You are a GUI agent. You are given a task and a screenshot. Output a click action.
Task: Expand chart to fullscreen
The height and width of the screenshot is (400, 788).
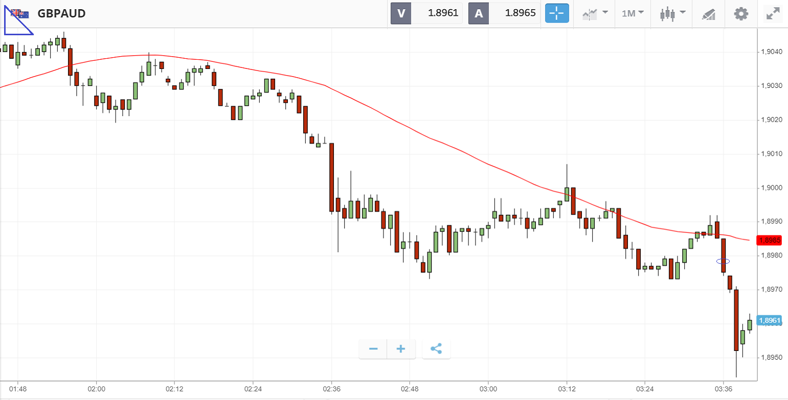[x=773, y=14]
